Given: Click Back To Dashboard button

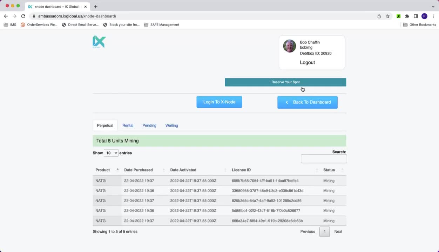Looking at the screenshot, I should (x=308, y=102).
